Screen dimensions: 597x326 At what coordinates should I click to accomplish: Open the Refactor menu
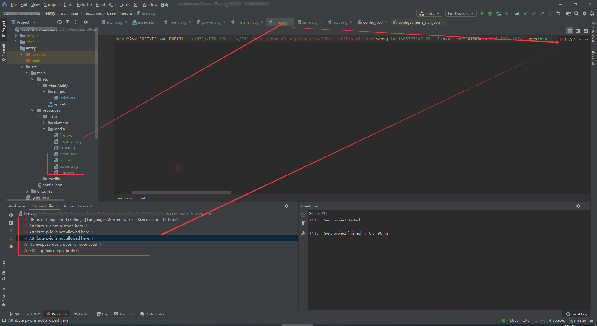pos(85,4)
